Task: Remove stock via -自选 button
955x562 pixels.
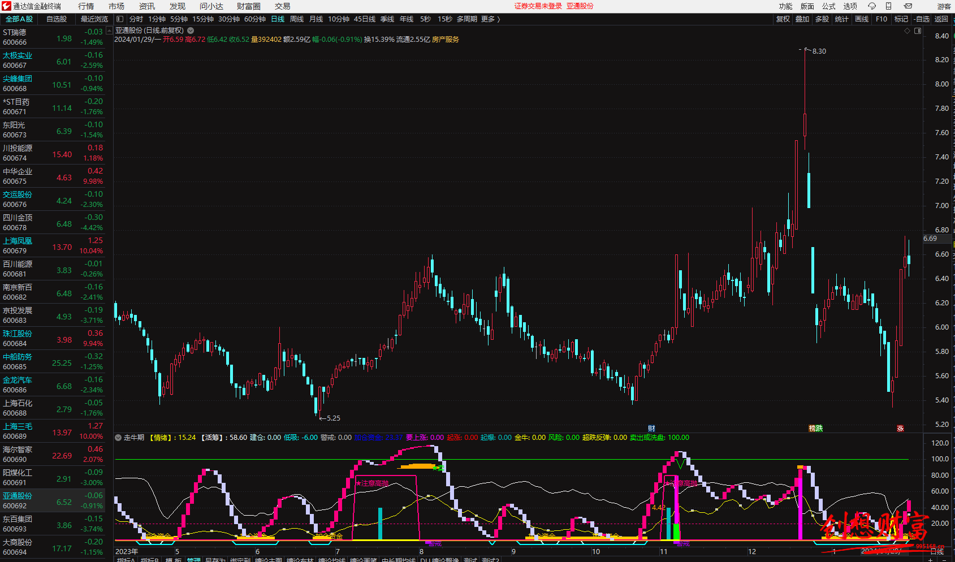Action: pyautogui.click(x=922, y=19)
